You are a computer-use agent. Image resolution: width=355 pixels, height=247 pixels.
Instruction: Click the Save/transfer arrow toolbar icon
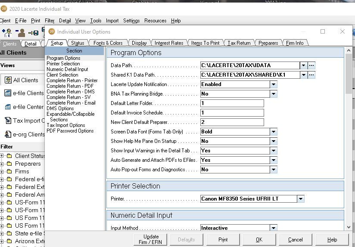[33, 33]
